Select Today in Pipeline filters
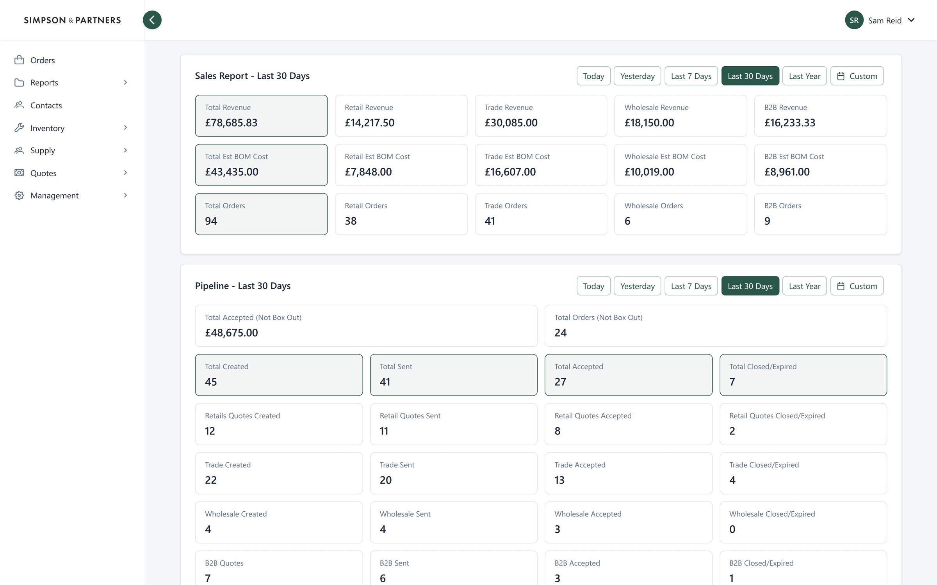 click(593, 286)
